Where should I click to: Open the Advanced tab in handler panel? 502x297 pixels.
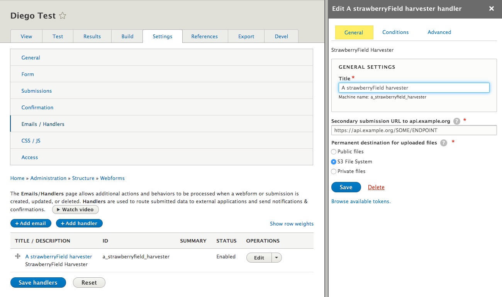[439, 32]
